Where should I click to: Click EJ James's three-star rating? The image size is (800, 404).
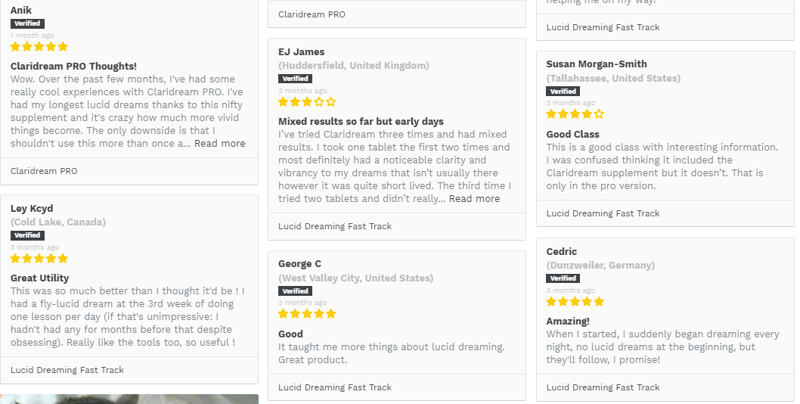(307, 102)
